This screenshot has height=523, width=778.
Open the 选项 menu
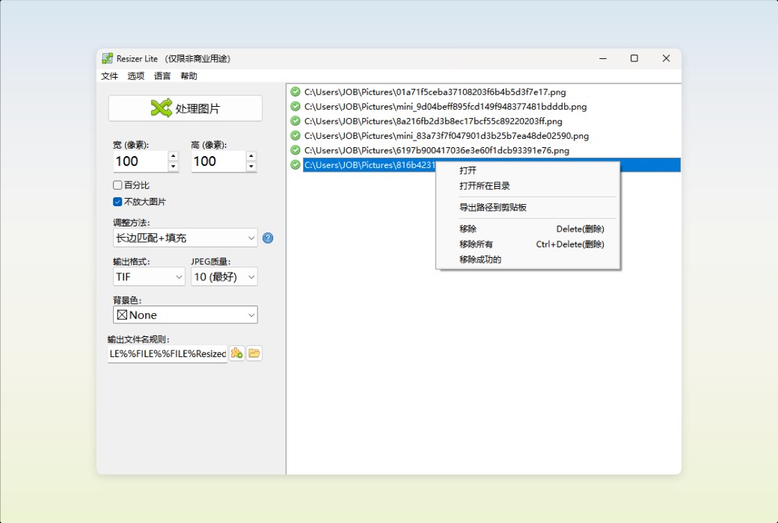pos(135,75)
